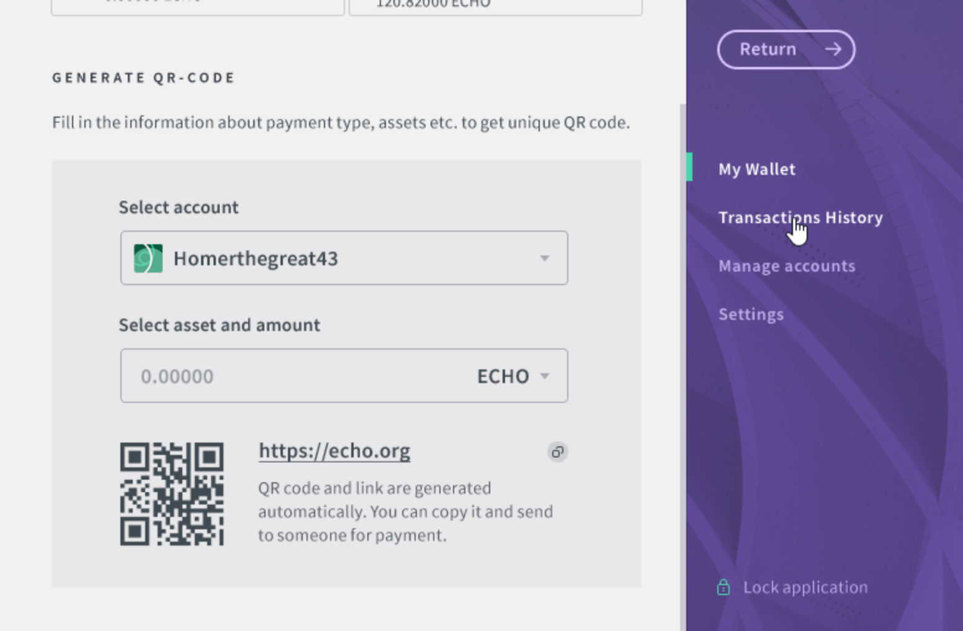Viewport: 963px width, 631px height.
Task: Expand the Select account dropdown arrow
Action: (x=544, y=258)
